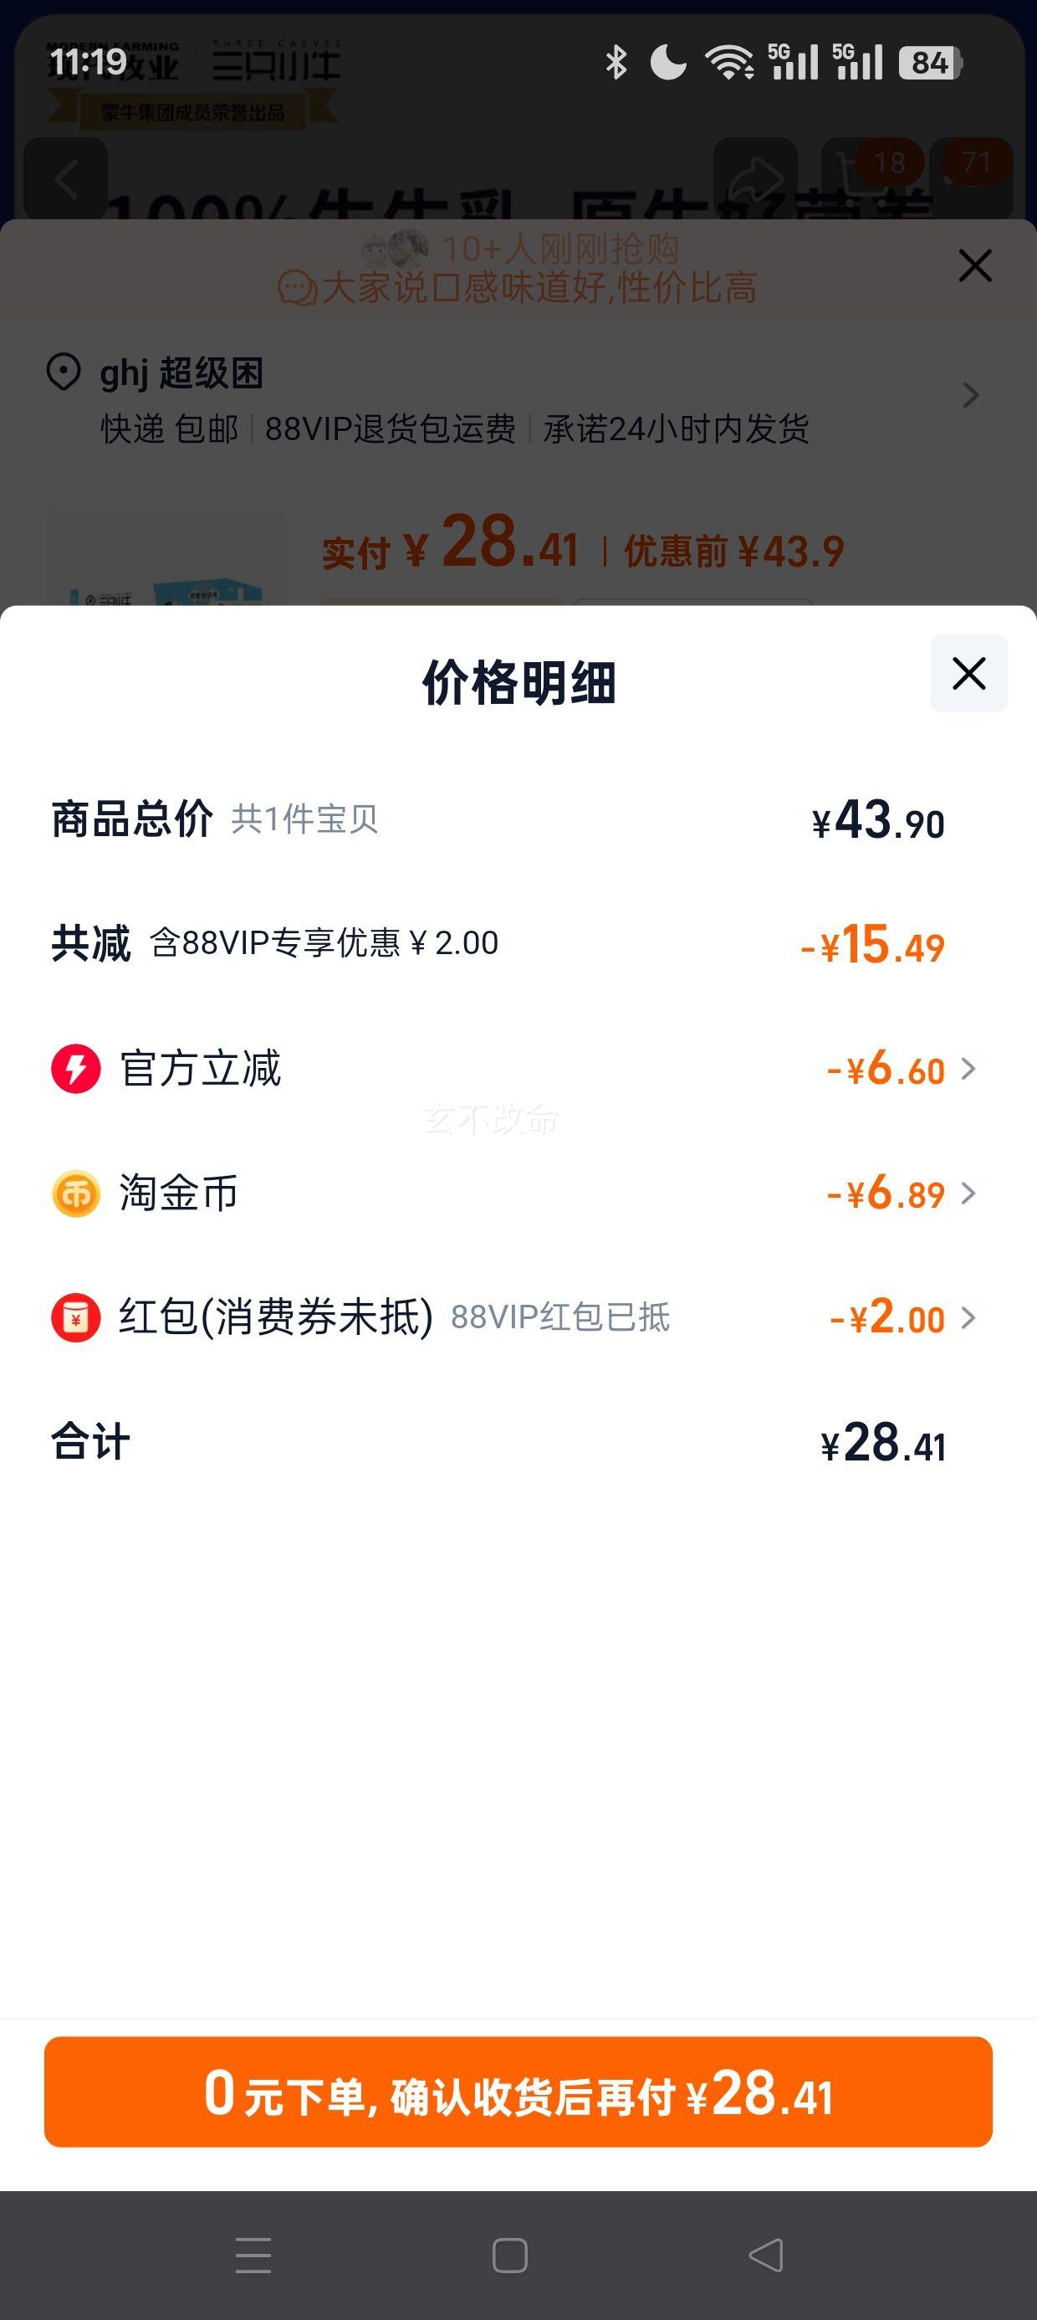The image size is (1037, 2320).
Task: Expand 官方立减 discount details chevron
Action: coord(968,1069)
